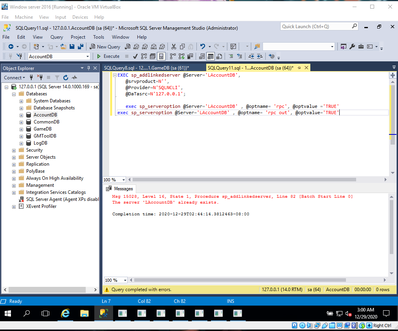
Task: Click the Save file disk icon
Action: tap(72, 47)
